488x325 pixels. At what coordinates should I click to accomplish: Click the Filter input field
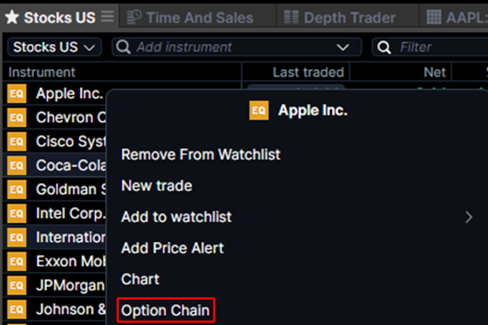tap(439, 47)
